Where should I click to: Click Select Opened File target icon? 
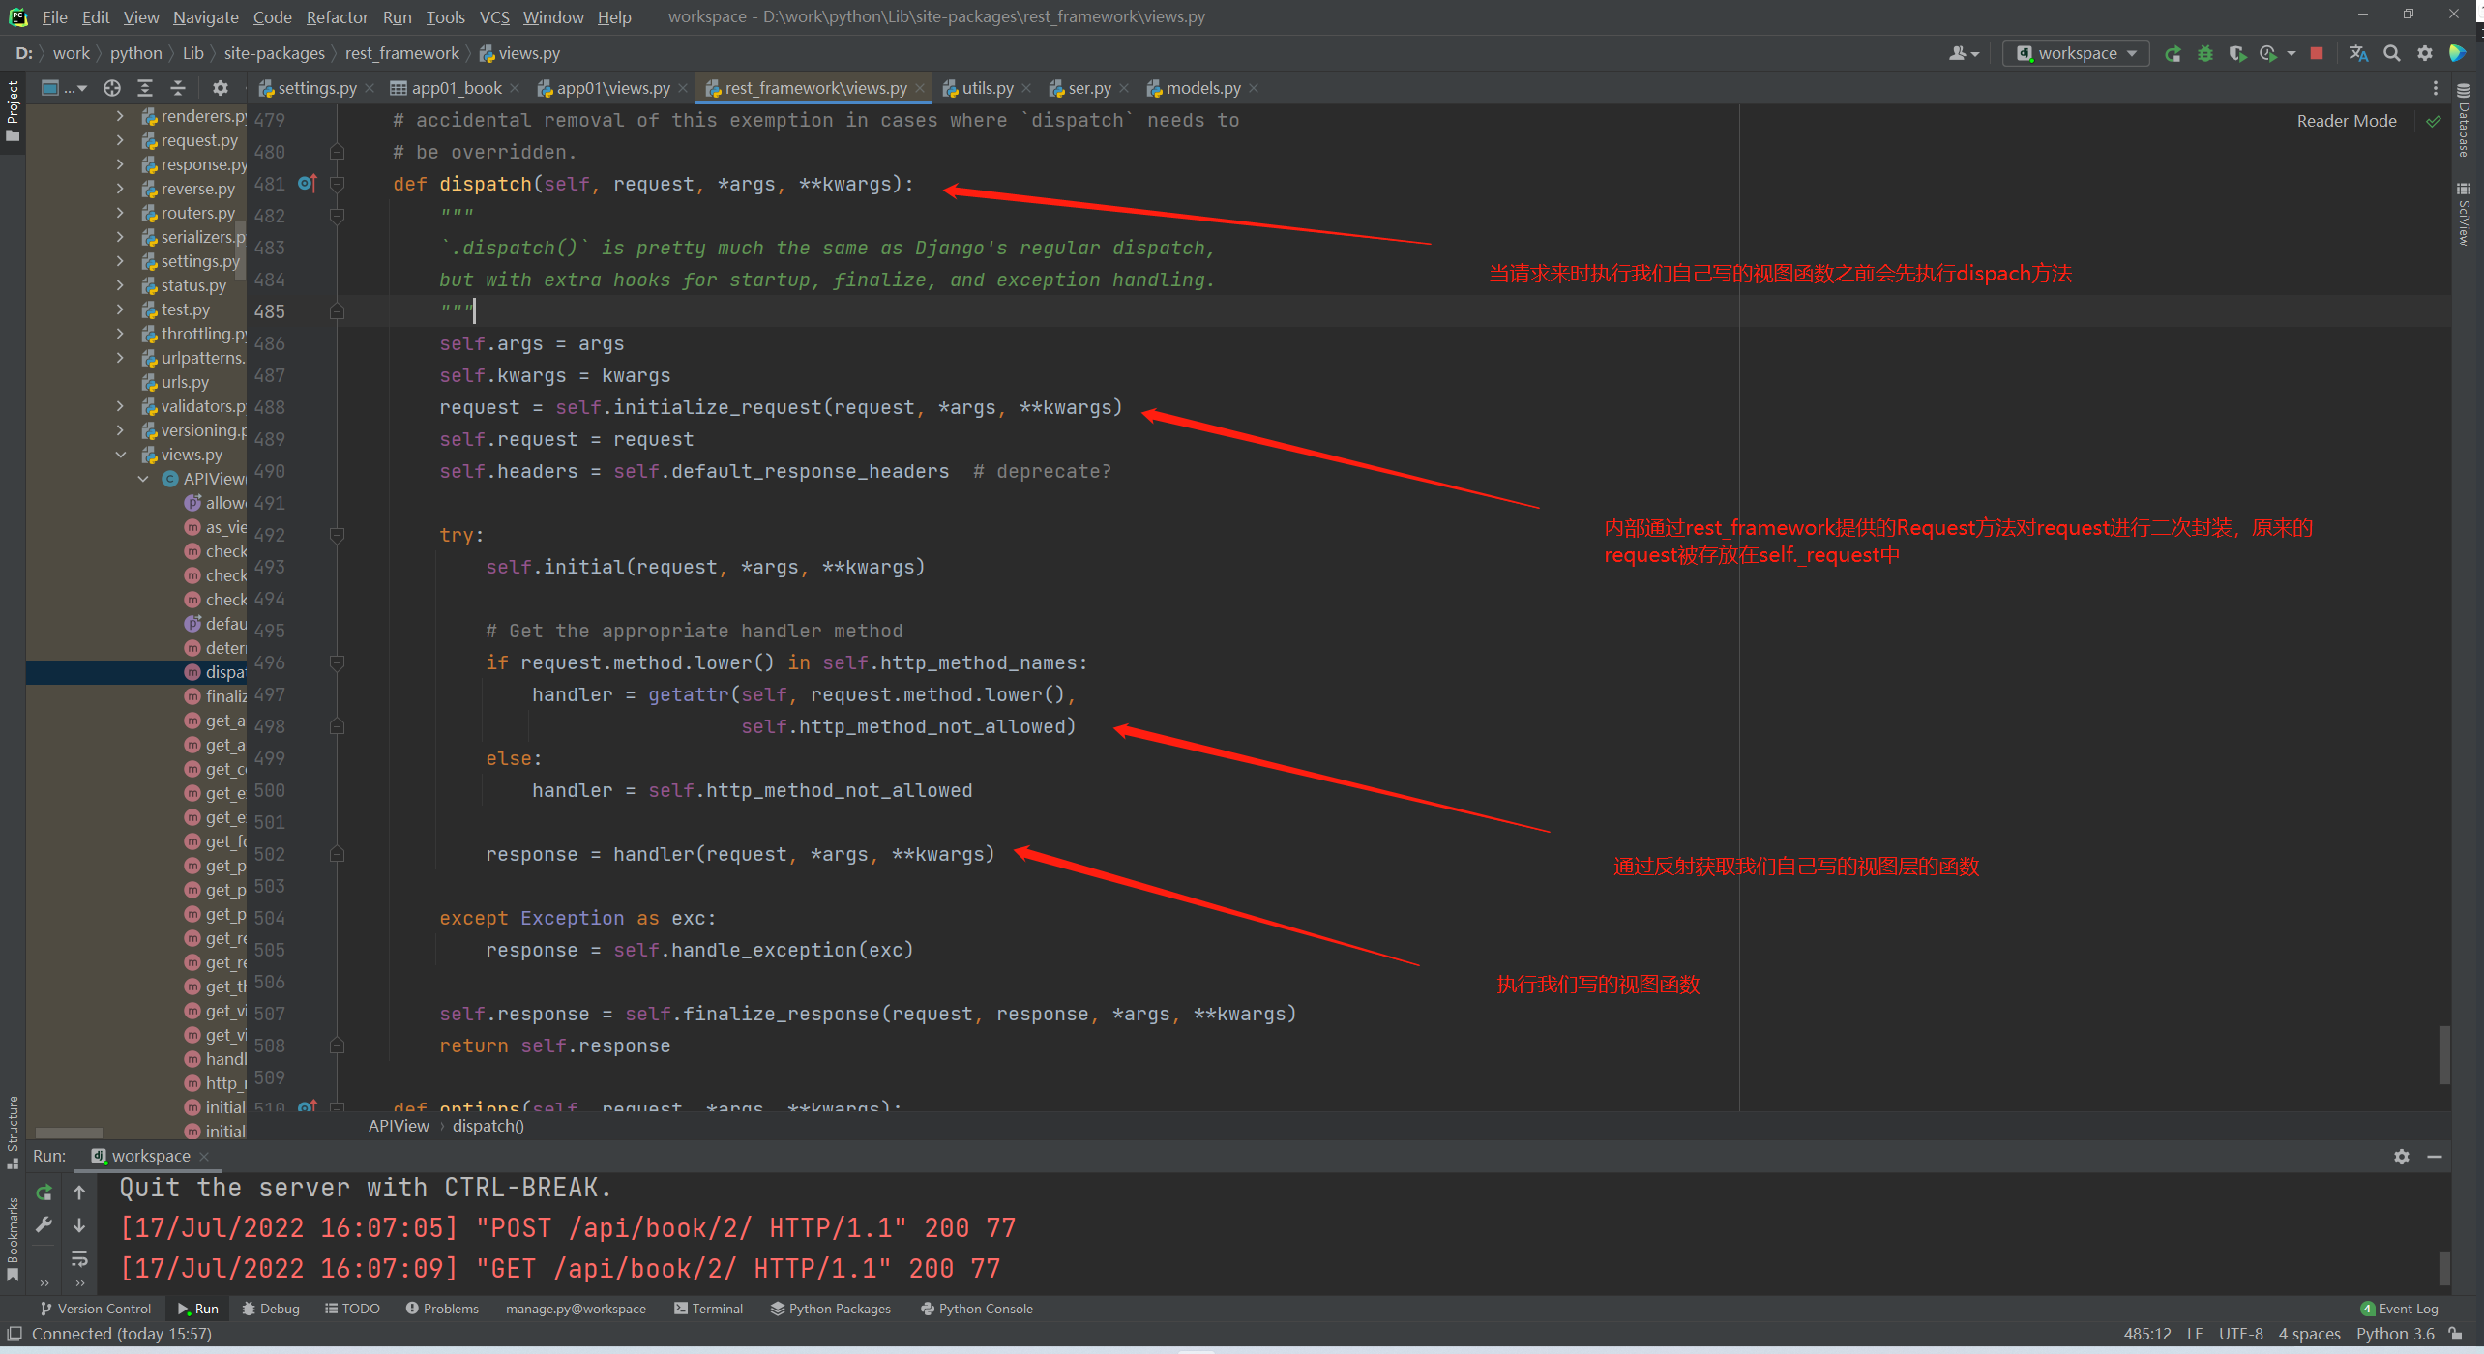tap(112, 88)
